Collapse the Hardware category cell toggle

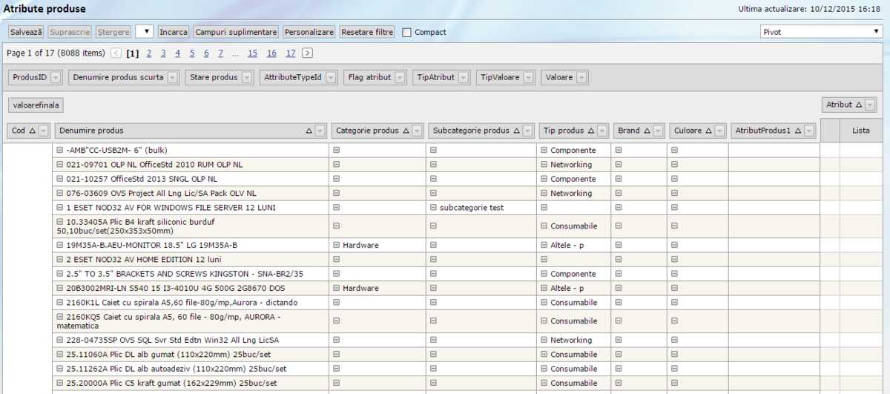(336, 245)
